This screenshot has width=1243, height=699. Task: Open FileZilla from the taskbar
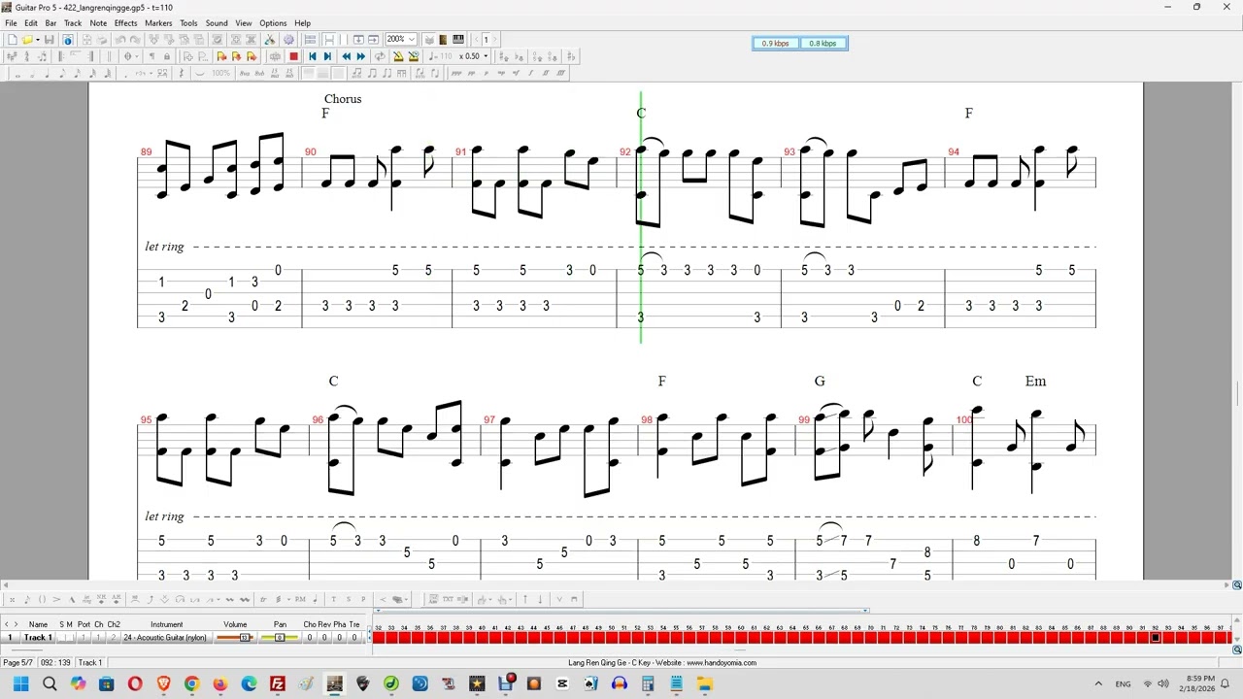[x=278, y=684]
